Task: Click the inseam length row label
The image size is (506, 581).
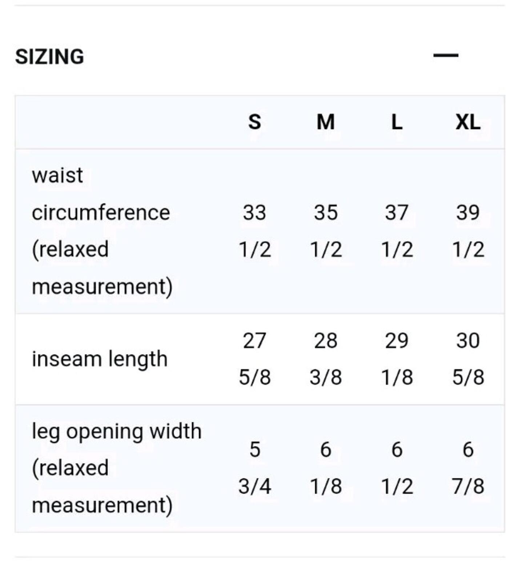Action: pyautogui.click(x=100, y=359)
